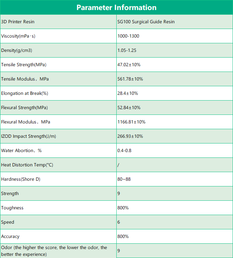Click the Density(g/cm3) row label
The image size is (233, 258).
[x=17, y=50]
